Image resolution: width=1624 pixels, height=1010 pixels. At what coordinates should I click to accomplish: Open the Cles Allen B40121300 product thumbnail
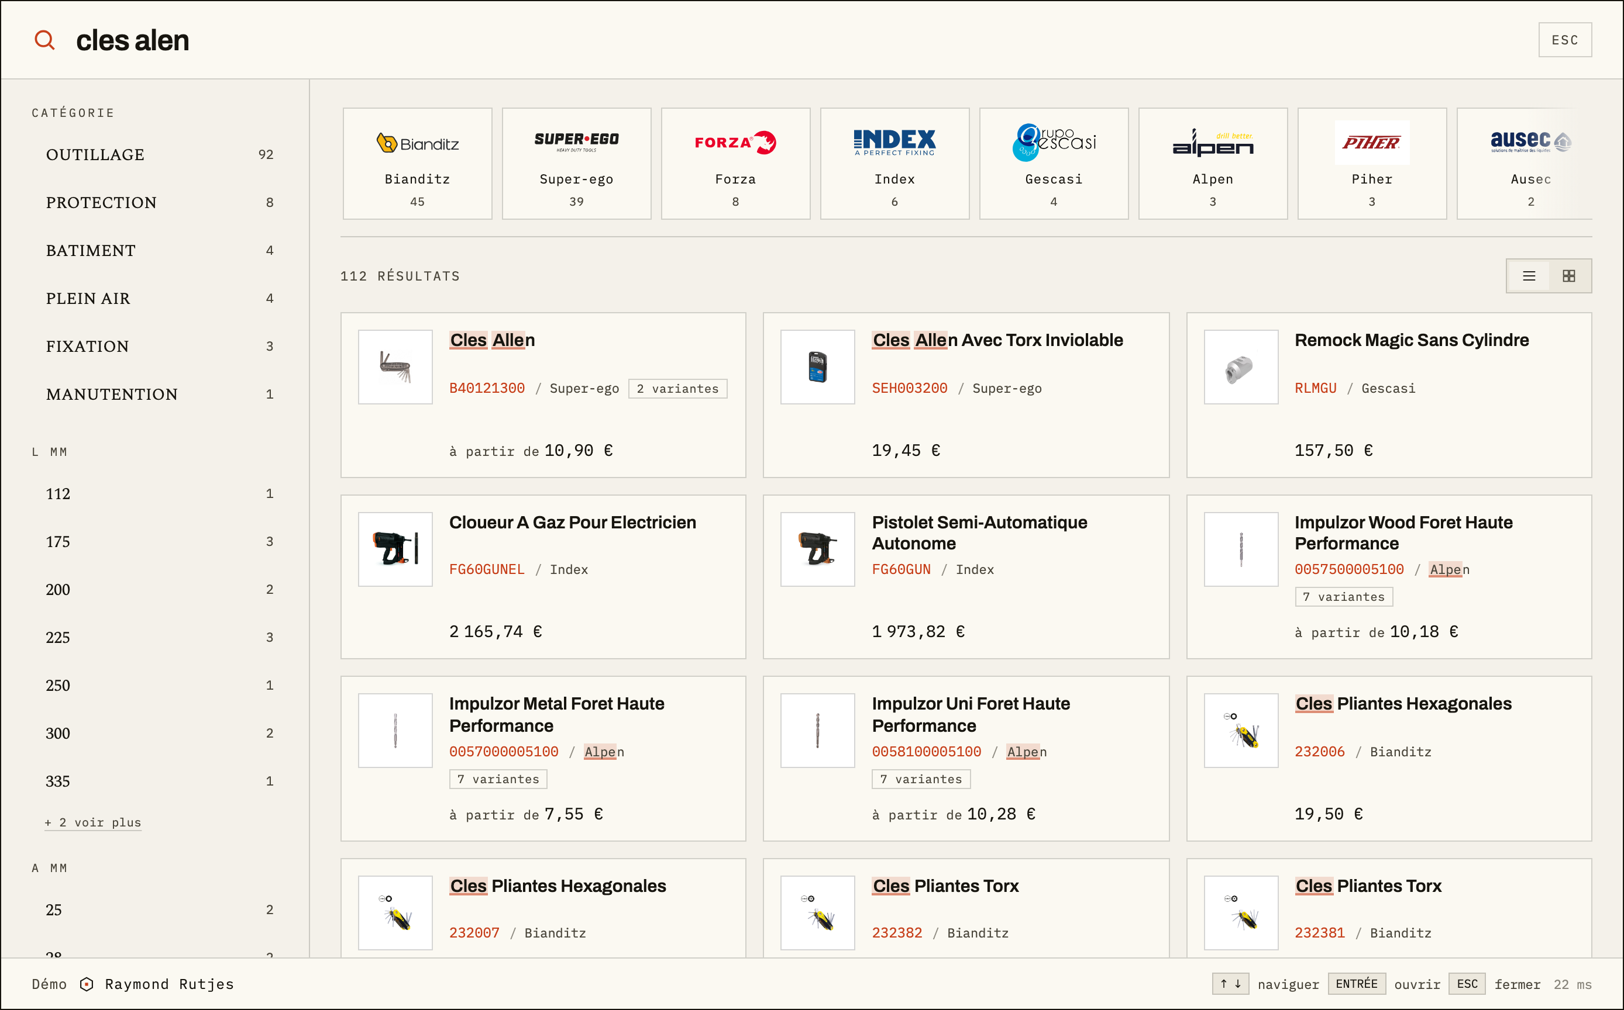(395, 368)
